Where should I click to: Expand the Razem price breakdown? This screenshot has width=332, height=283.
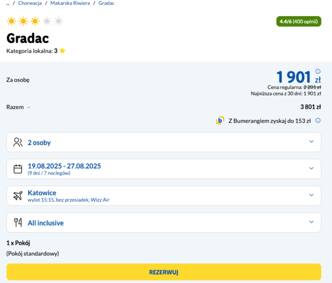coord(18,107)
